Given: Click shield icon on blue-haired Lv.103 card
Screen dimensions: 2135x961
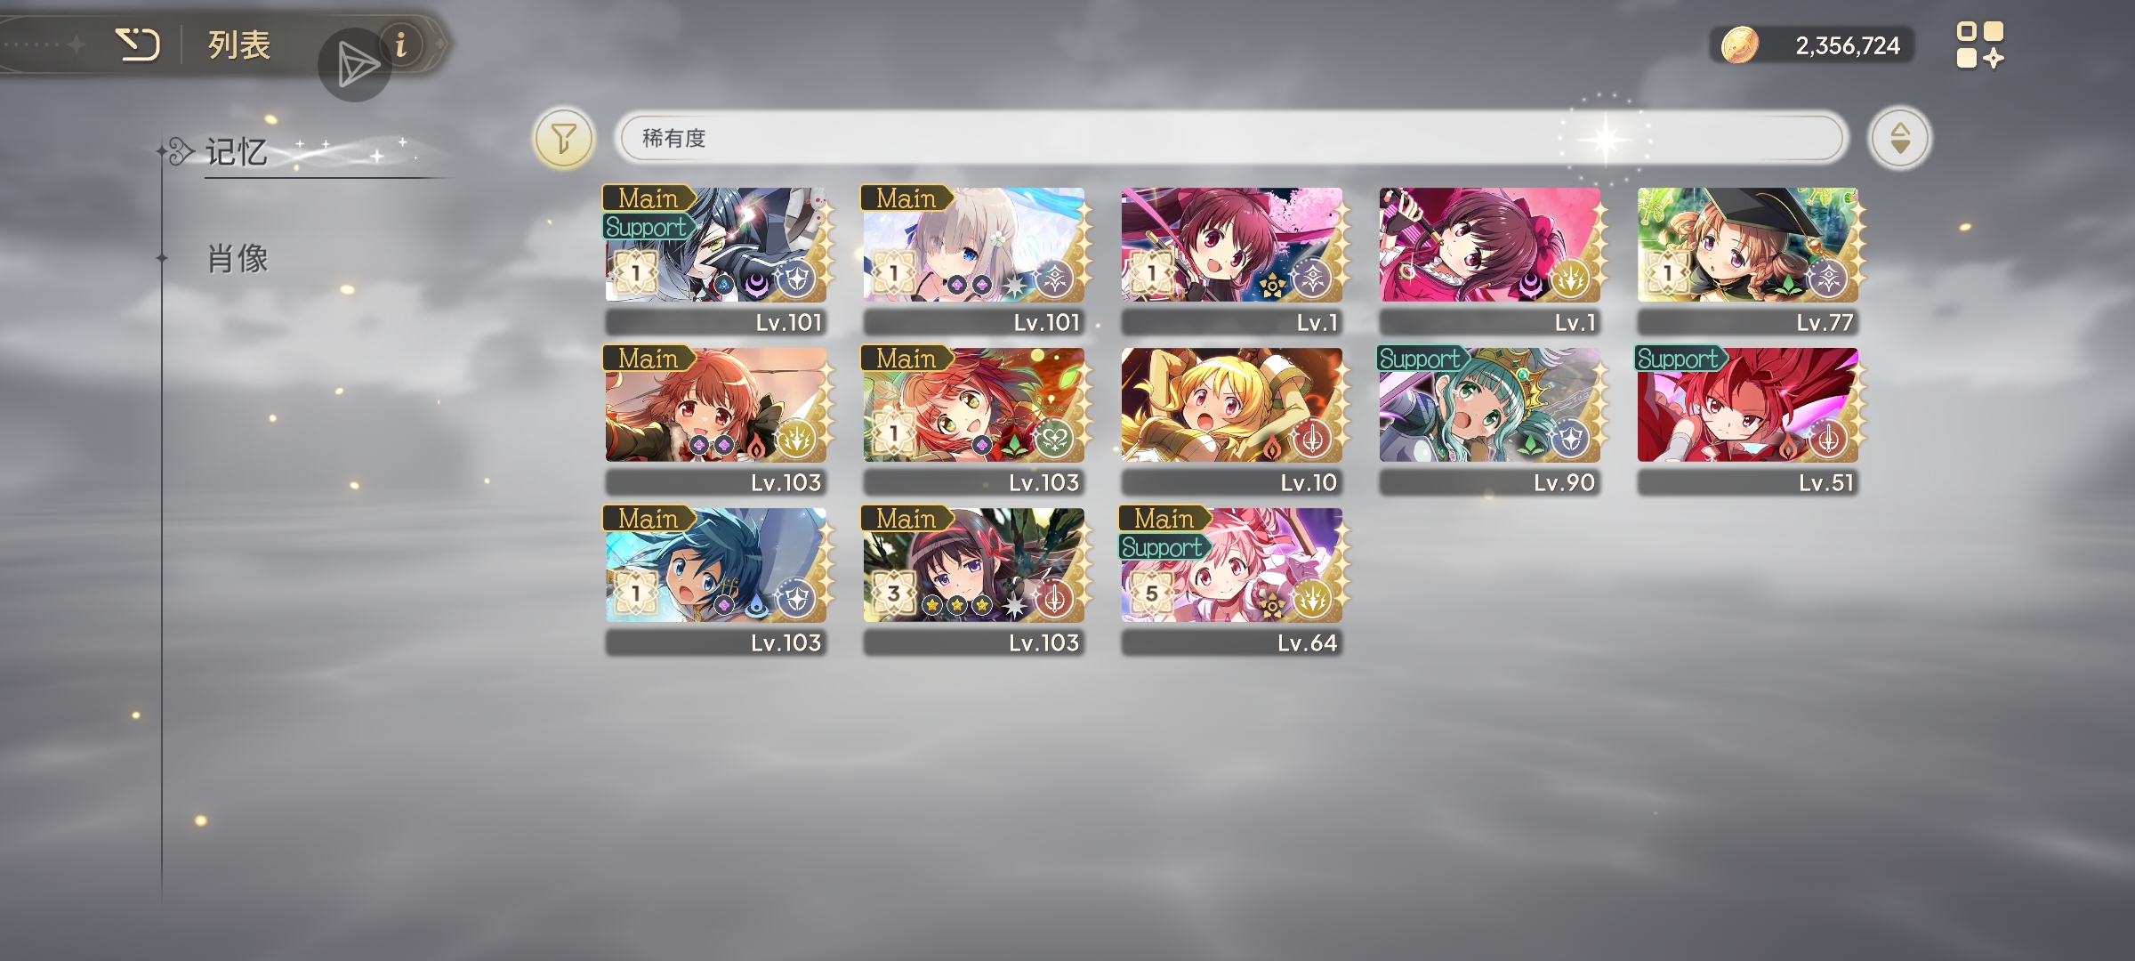Looking at the screenshot, I should click(x=795, y=599).
